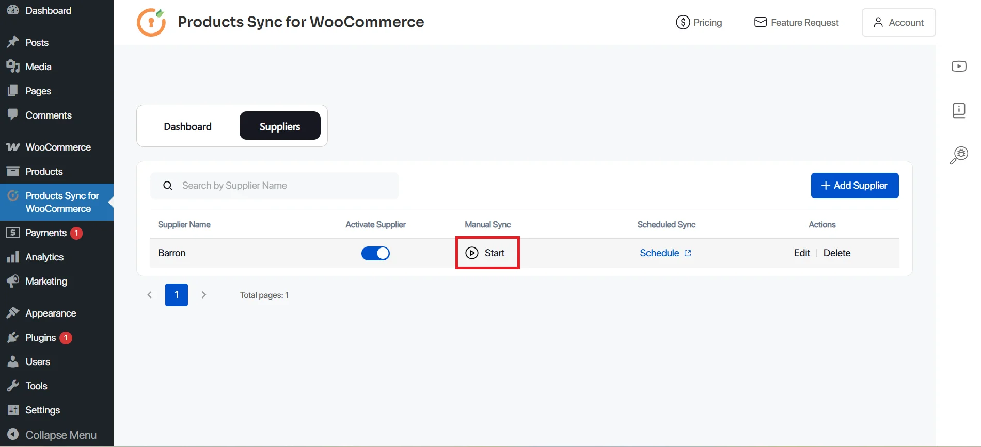The image size is (981, 447).
Task: Click the Products Sync for WooCommerce title
Action: pyautogui.click(x=301, y=22)
